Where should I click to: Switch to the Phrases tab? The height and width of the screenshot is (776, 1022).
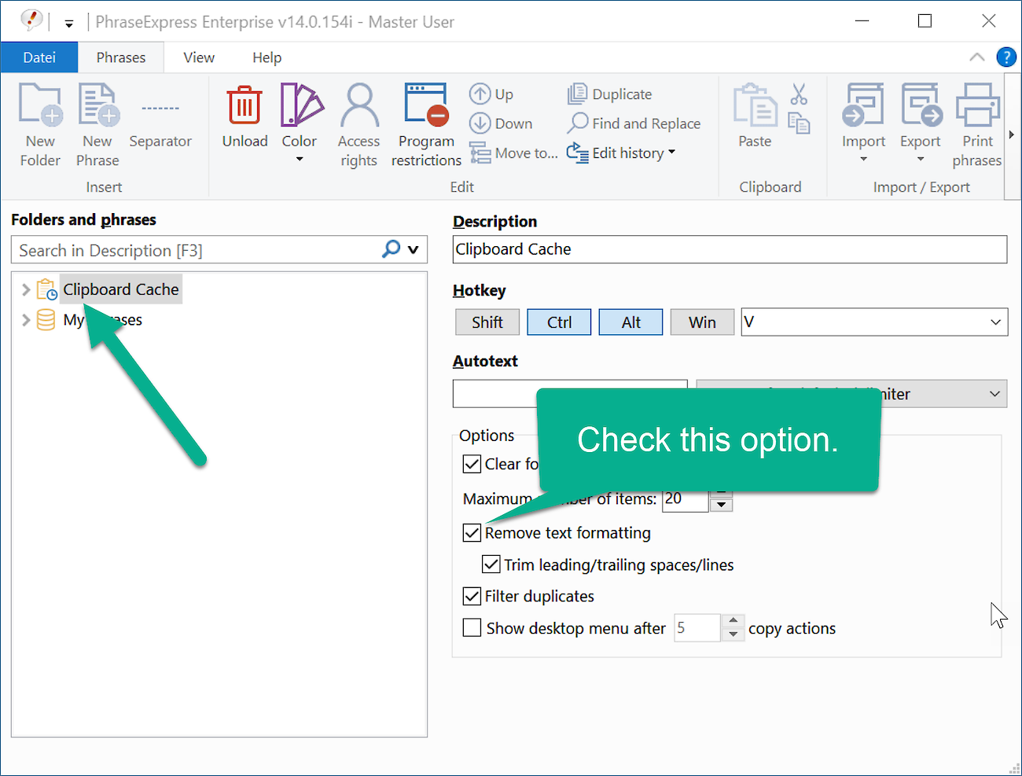pos(121,57)
